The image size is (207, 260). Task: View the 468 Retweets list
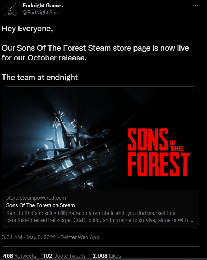tap(20, 255)
